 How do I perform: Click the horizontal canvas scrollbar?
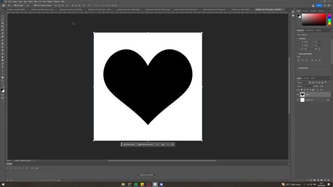pos(162,161)
